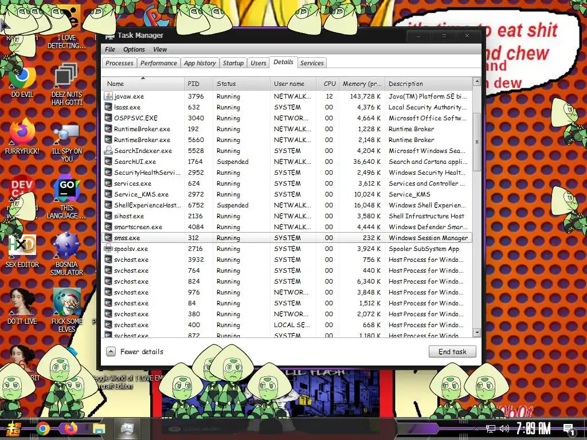587x440 pixels.
Task: Open Firefox from the taskbar
Action: click(71, 429)
